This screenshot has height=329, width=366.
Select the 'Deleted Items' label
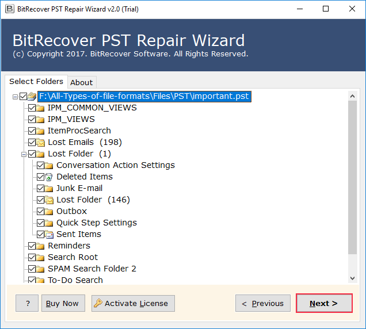(85, 177)
